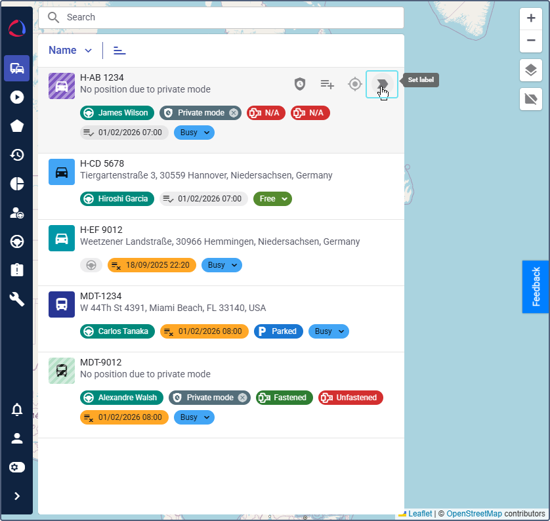Screen dimensions: 550x521
Task: Click the 01/02/2026 08:00 chip for MDT-9012
Action: point(124,417)
